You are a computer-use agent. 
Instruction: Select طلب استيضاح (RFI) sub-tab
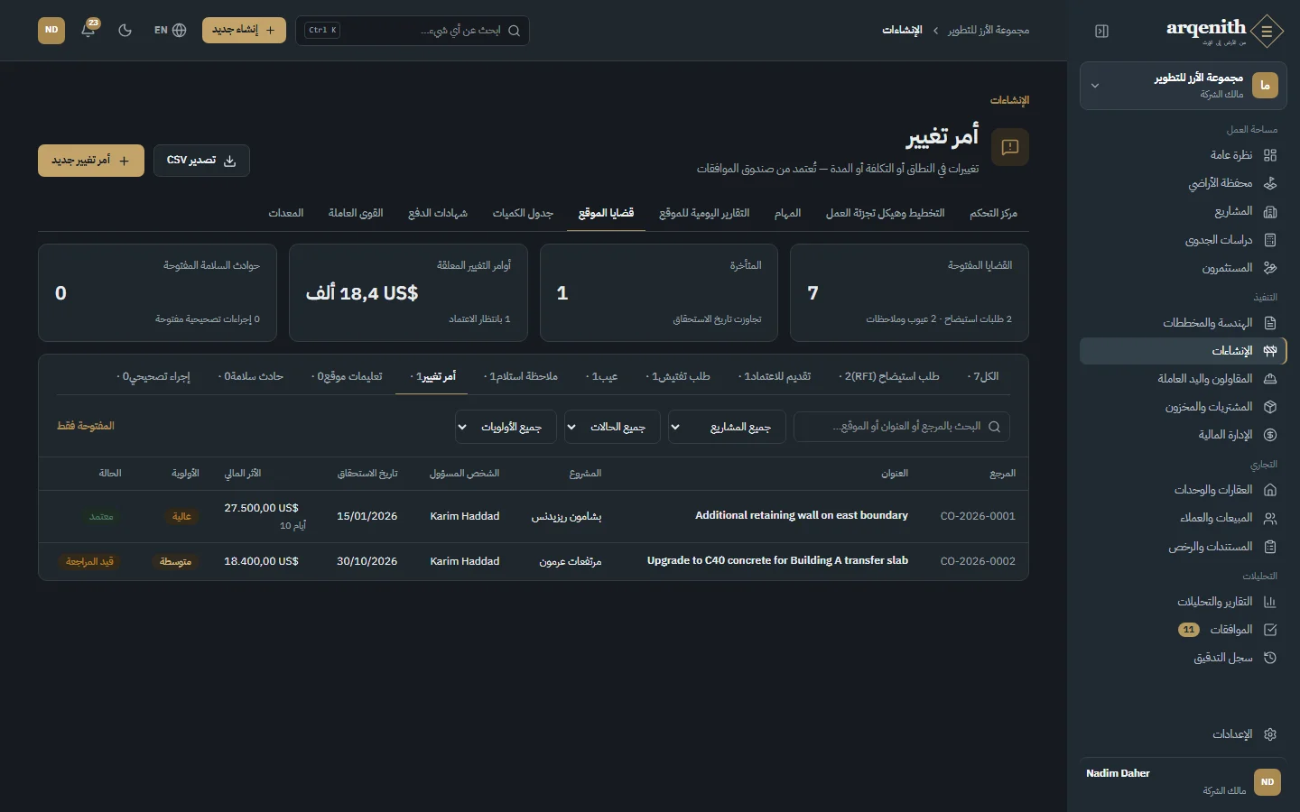pos(889,376)
